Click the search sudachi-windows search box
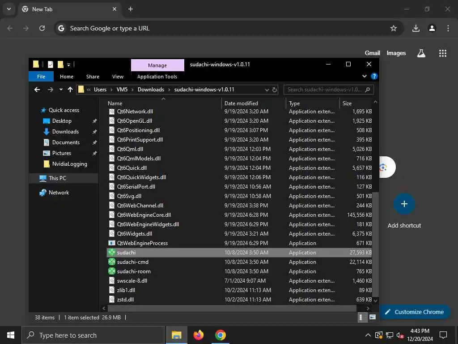The height and width of the screenshot is (344, 458). point(328,90)
